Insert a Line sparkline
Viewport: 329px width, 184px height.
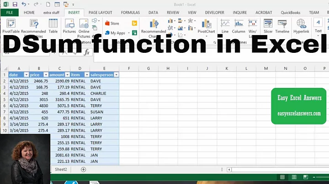tap(225, 26)
